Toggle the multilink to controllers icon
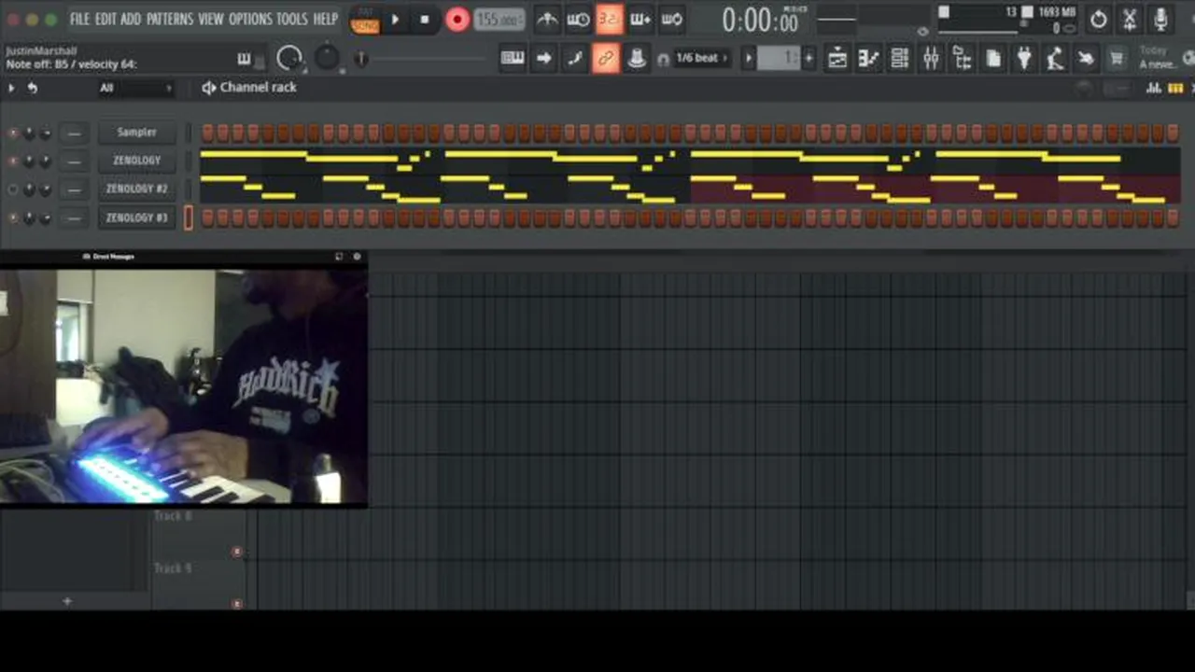 point(637,59)
